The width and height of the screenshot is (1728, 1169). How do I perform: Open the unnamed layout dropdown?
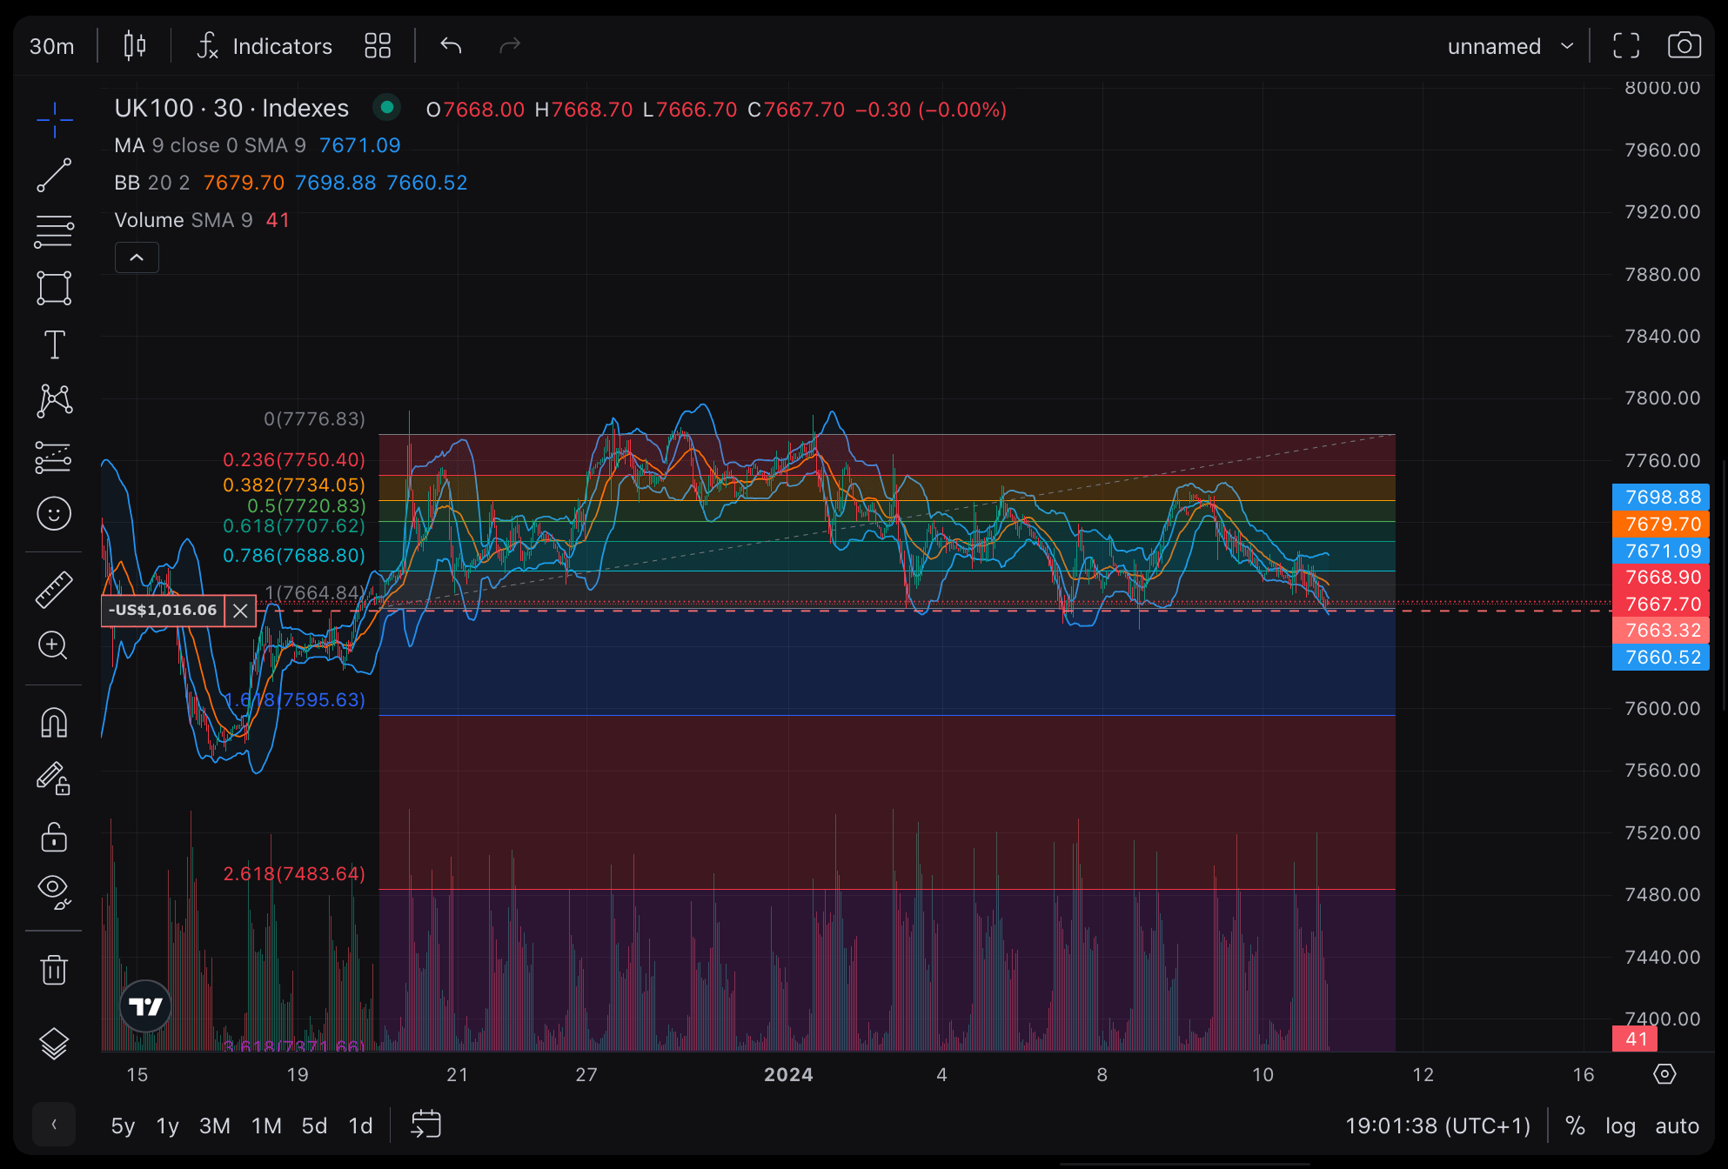click(x=1510, y=45)
